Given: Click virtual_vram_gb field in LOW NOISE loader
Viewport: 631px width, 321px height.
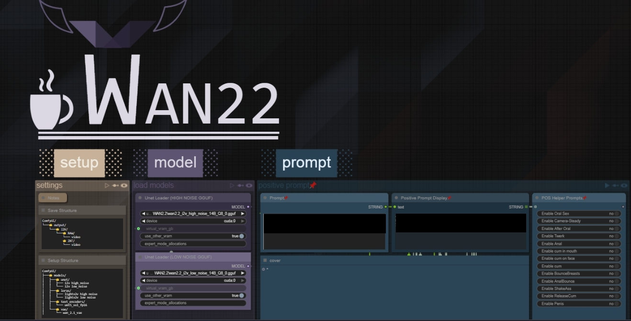Looking at the screenshot, I should 193,288.
